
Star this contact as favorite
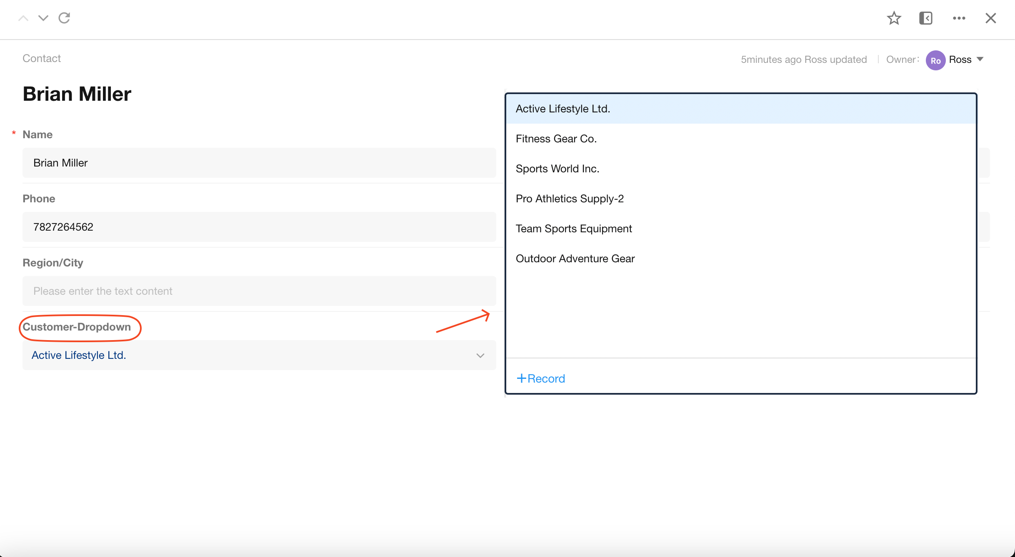point(894,18)
